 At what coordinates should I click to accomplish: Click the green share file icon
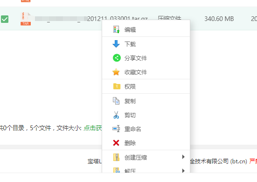117,58
